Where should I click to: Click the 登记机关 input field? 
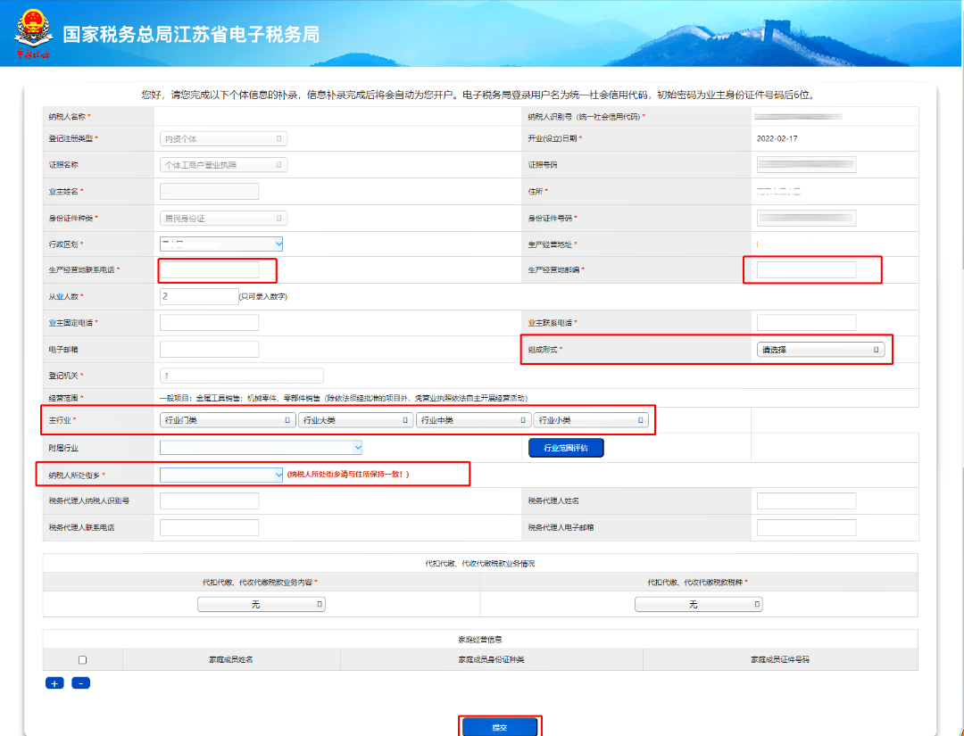point(242,376)
